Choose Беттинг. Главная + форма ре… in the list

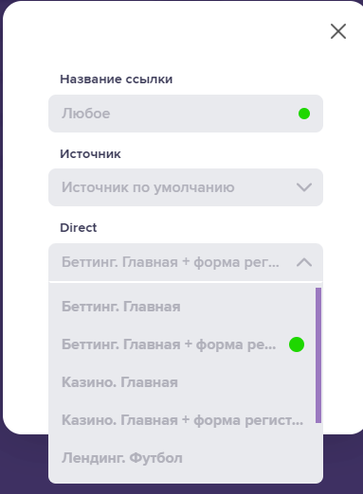click(x=182, y=344)
